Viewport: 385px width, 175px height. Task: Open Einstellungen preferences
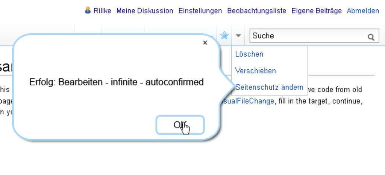tap(200, 11)
